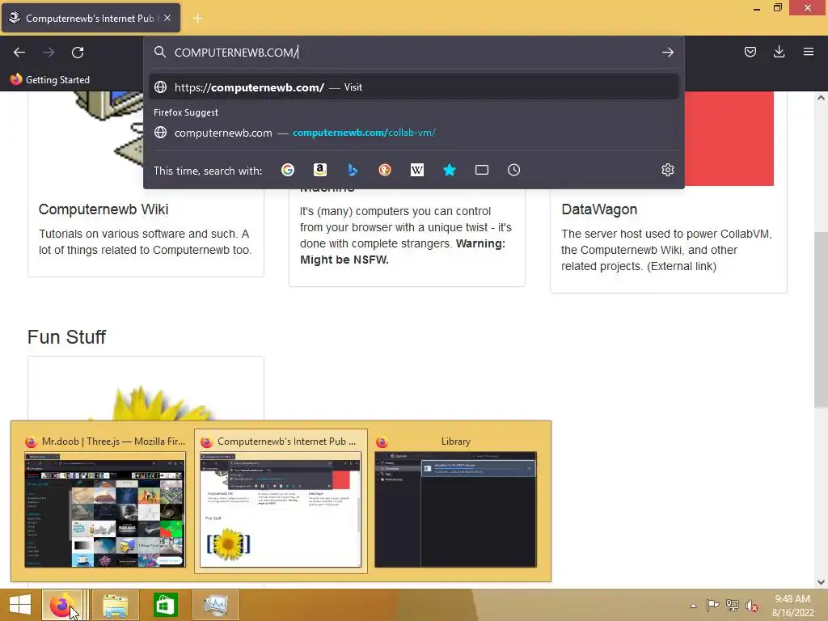This screenshot has width=828, height=621.
Task: Search this time with Amazon
Action: [320, 170]
